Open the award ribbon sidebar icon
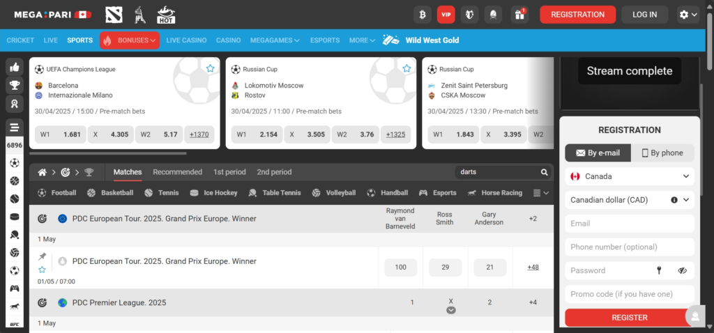The width and height of the screenshot is (714, 333). (x=15, y=104)
